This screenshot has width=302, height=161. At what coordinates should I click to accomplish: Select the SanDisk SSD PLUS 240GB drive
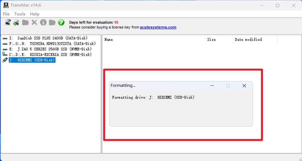click(48, 38)
